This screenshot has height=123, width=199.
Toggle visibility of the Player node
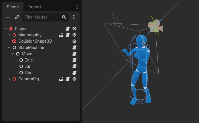(74, 29)
